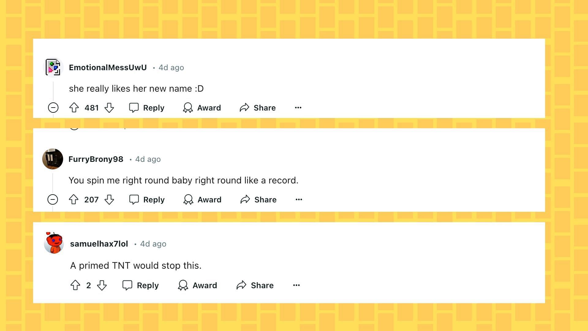Expand options menu on EmotionalMessUwU comment
The width and height of the screenshot is (588, 331).
[x=298, y=108]
